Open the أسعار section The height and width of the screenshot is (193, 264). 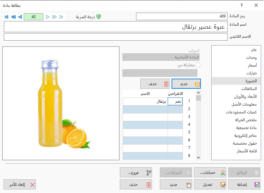point(236,65)
